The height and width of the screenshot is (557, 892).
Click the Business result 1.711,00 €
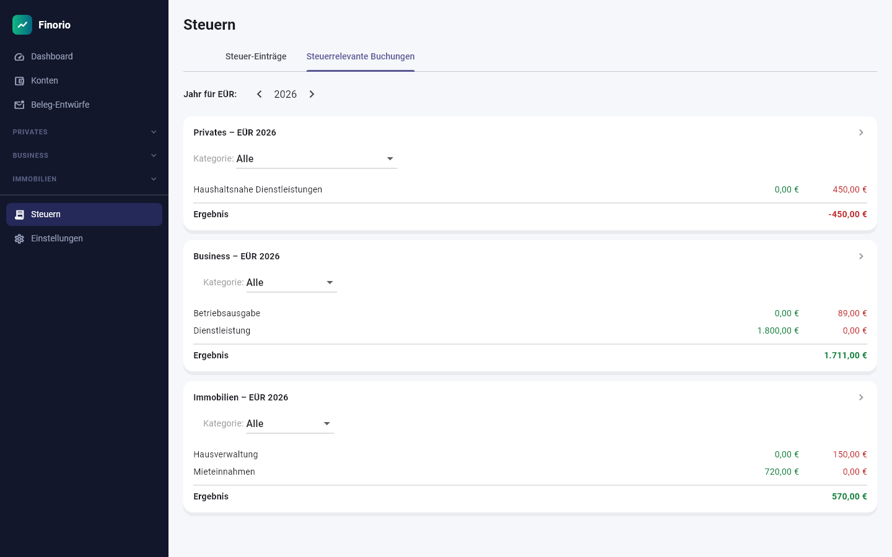click(x=846, y=355)
